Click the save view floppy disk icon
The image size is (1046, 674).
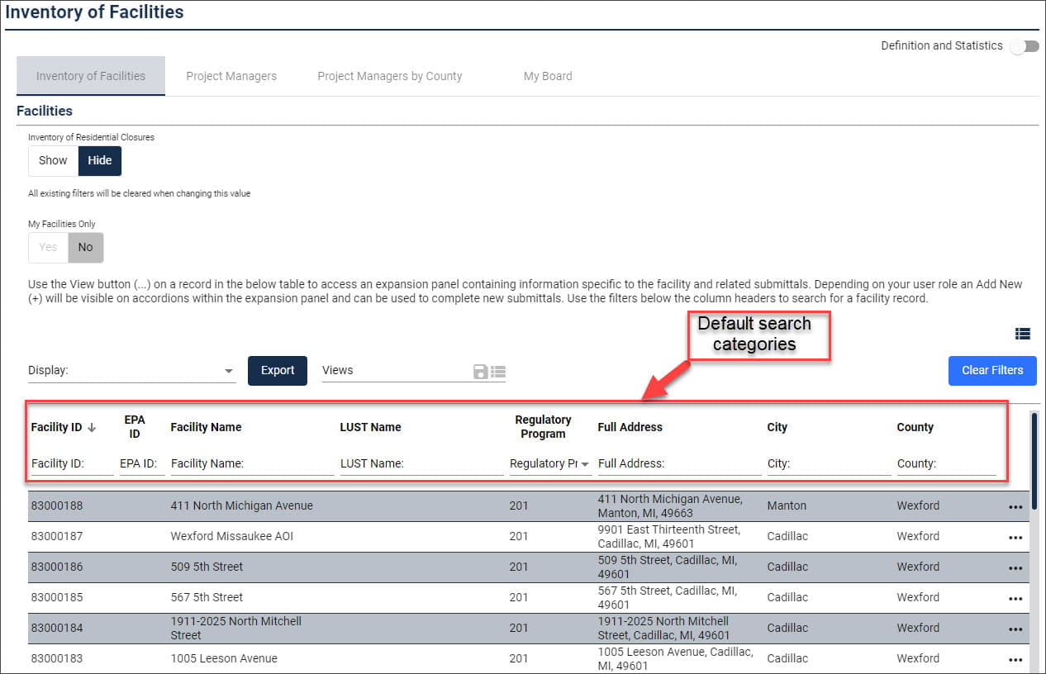480,372
